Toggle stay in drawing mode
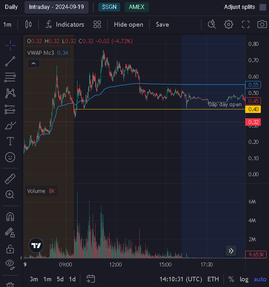269x287 pixels. (10, 233)
